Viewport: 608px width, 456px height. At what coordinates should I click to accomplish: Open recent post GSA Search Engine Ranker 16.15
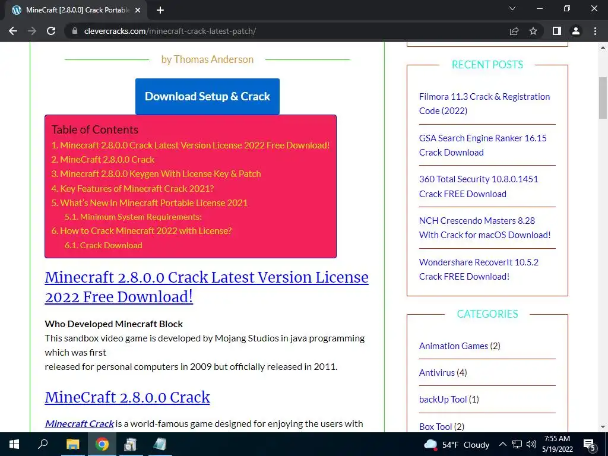point(483,145)
